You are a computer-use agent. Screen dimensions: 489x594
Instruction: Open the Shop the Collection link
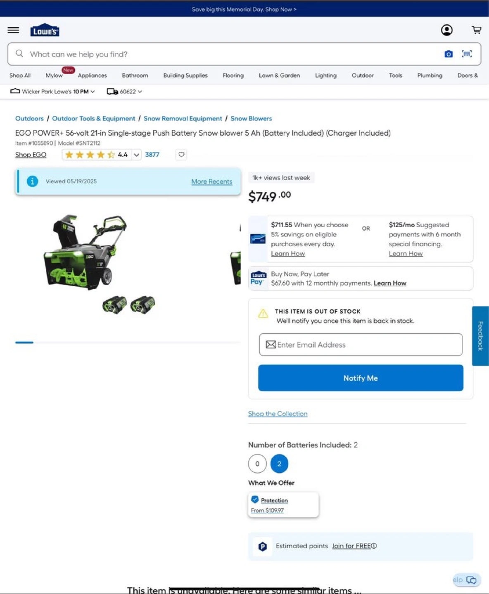[278, 414]
